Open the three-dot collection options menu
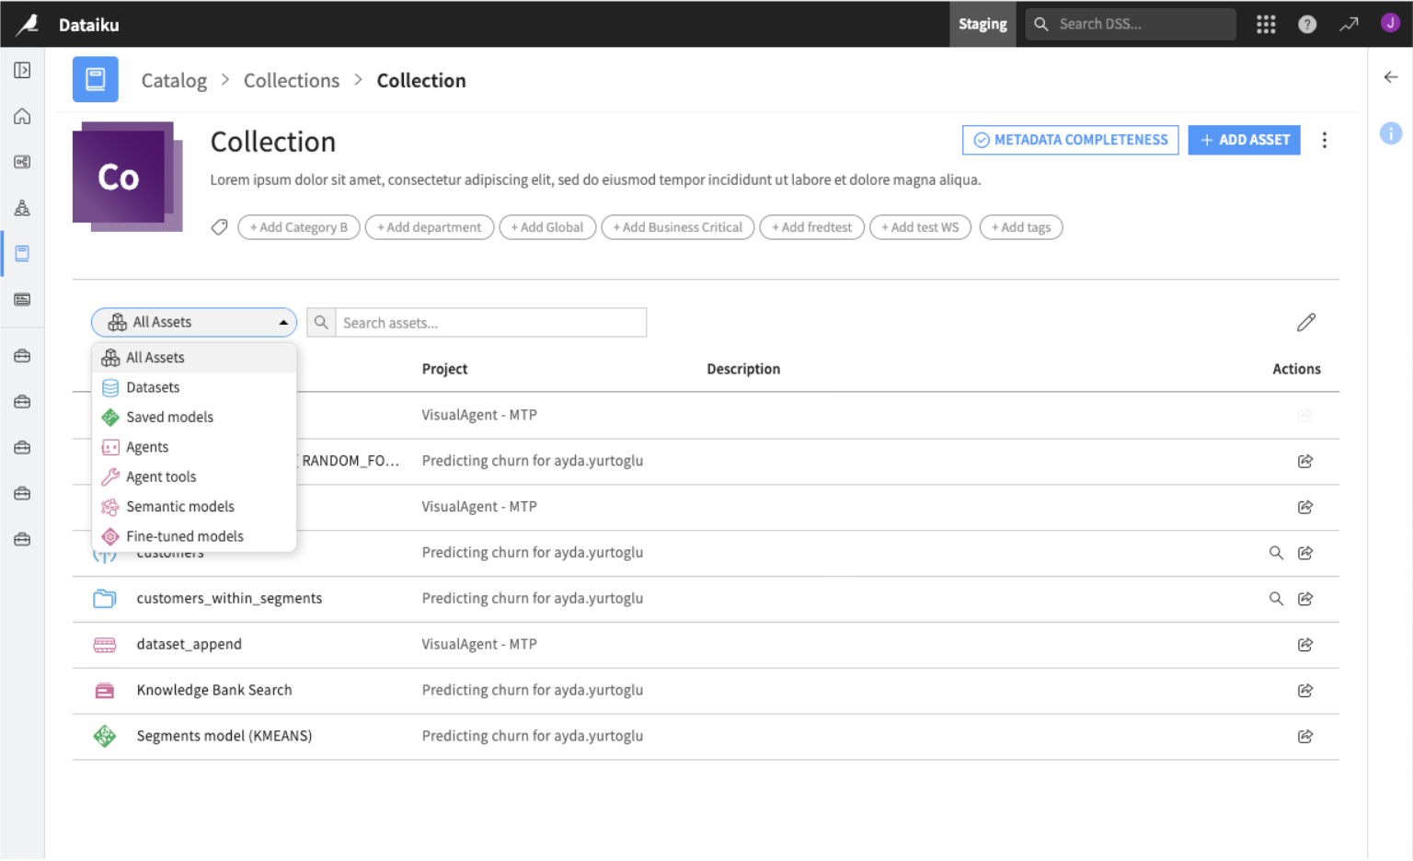Image resolution: width=1413 pixels, height=861 pixels. pos(1325,140)
